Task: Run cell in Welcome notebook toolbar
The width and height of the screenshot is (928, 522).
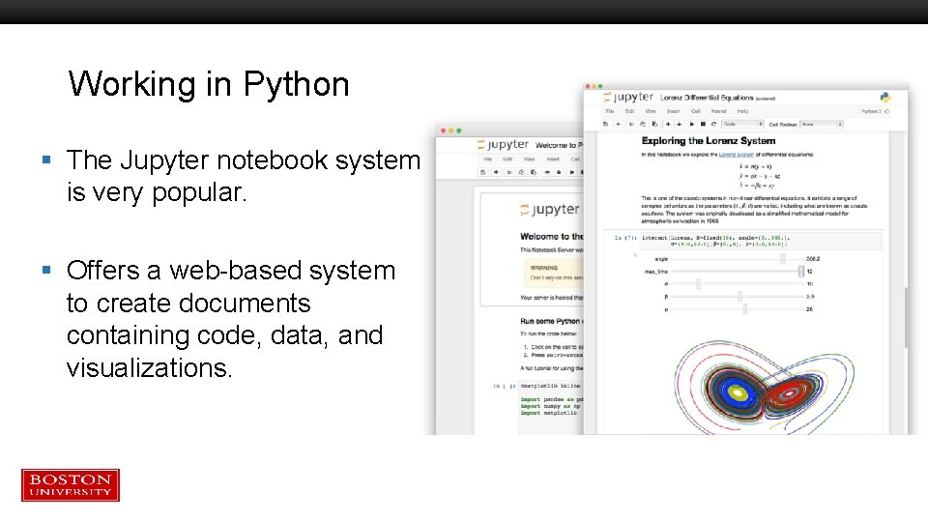Action: tap(571, 172)
